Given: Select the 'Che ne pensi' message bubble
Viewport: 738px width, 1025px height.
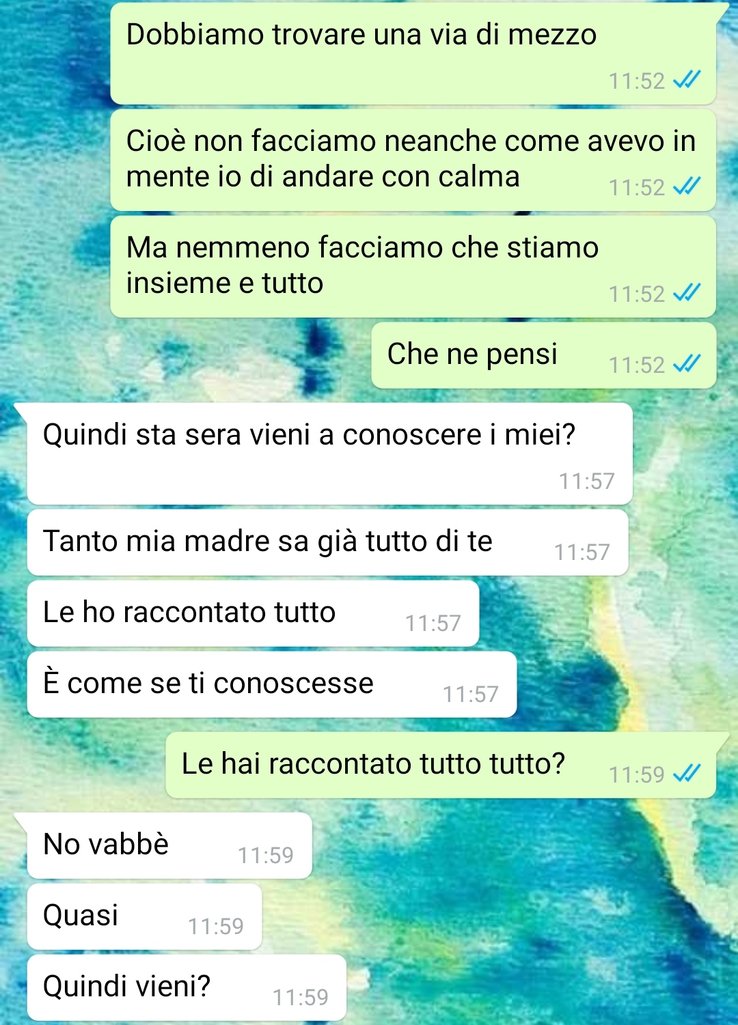Looking at the screenshot, I should click(543, 356).
